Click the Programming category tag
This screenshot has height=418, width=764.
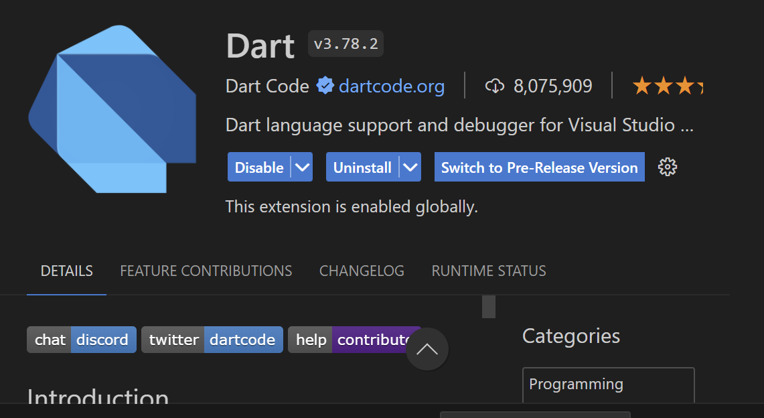608,385
